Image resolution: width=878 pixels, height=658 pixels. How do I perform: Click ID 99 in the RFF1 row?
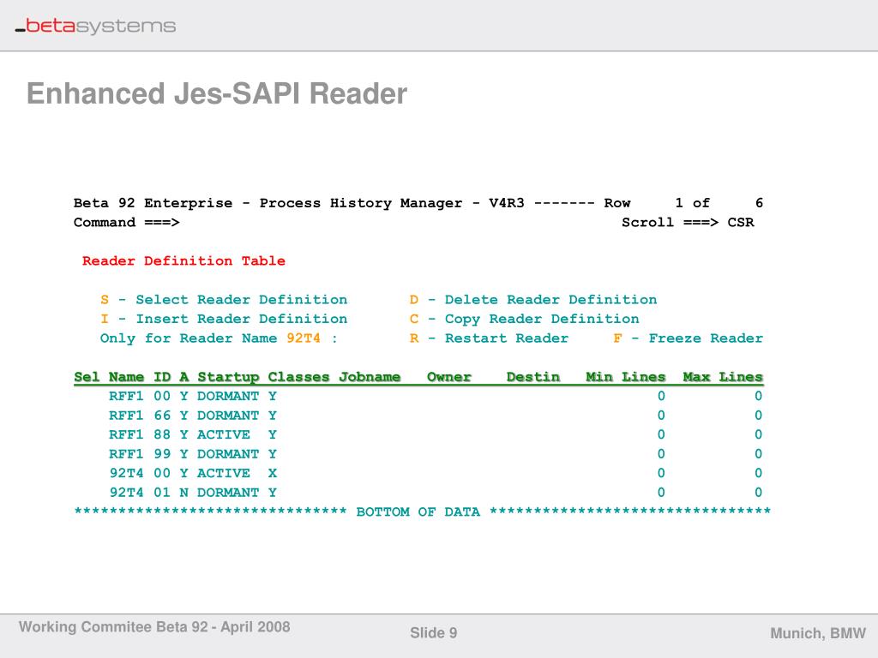pos(162,454)
